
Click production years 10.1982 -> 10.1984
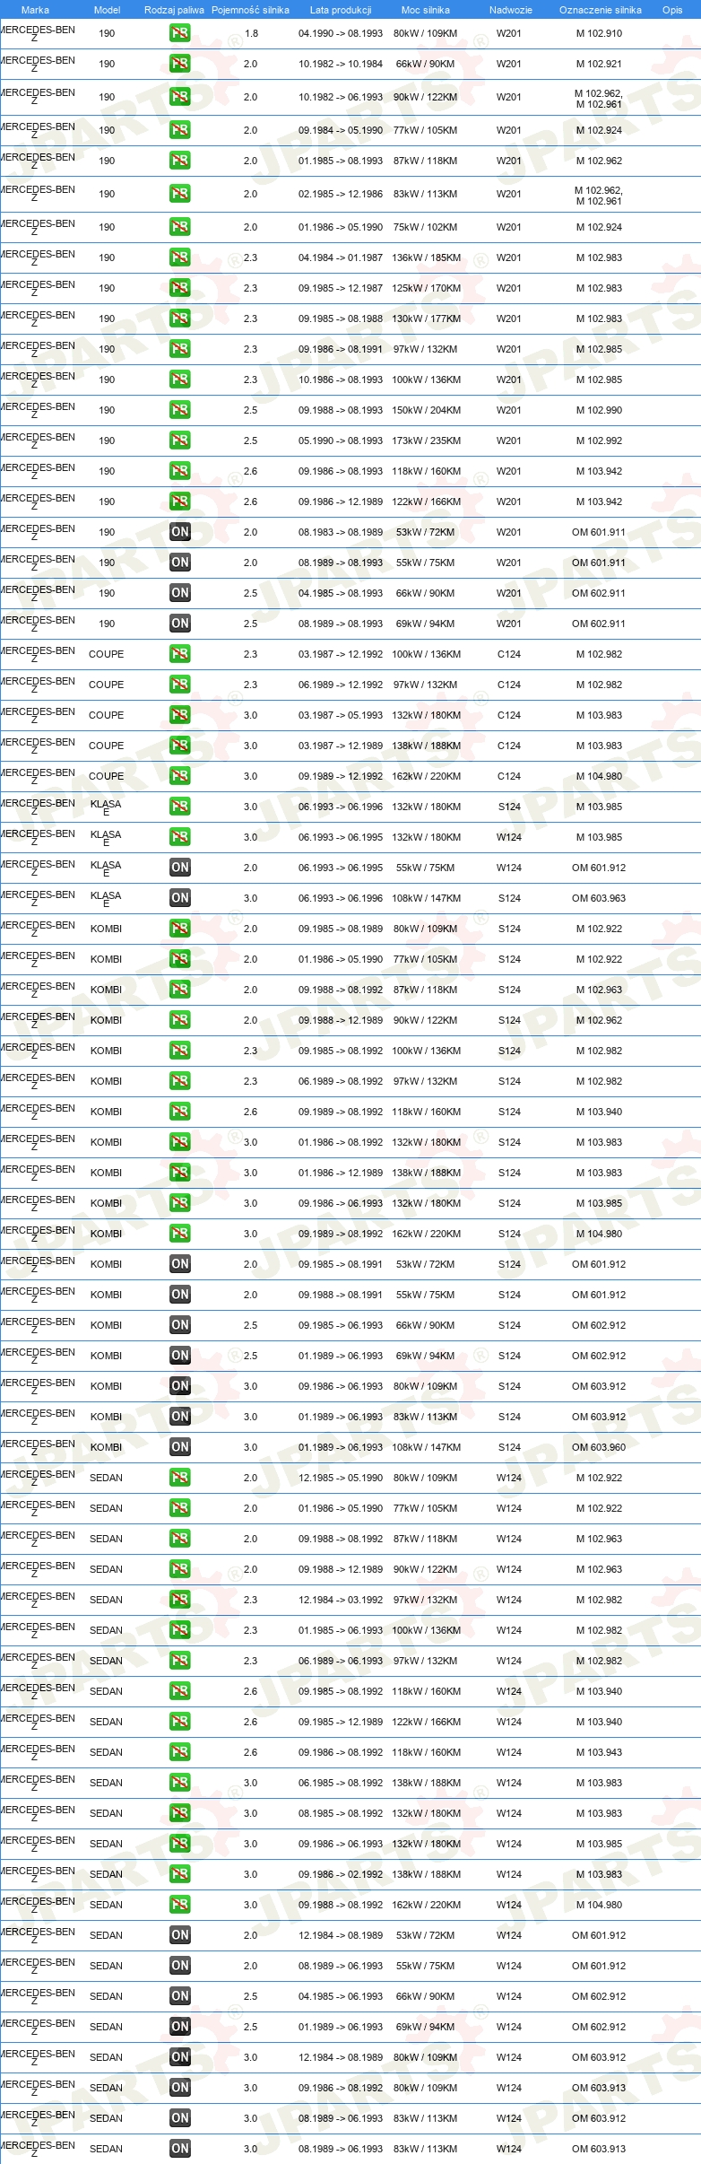[341, 64]
